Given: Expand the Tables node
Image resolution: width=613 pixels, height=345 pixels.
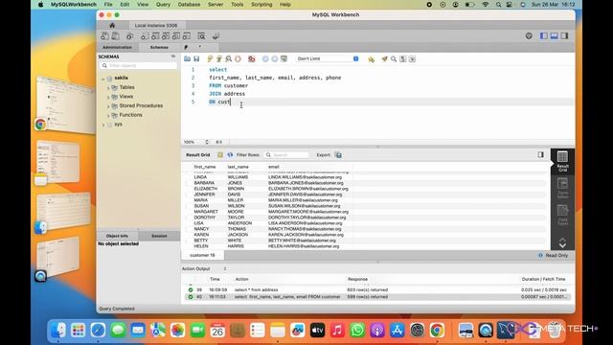Looking at the screenshot, I should (108, 87).
